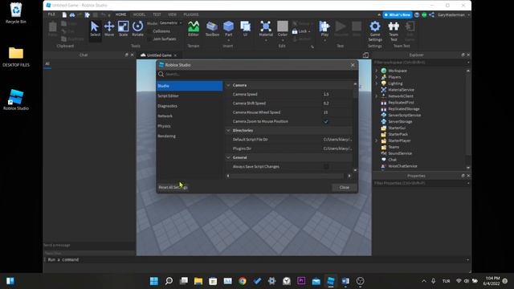Switch to the TEST ribbon tab
Viewport: 514px width, 289px height.
point(157,14)
